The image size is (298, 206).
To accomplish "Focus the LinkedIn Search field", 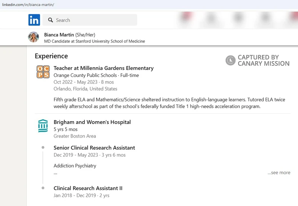I will coord(90,20).
